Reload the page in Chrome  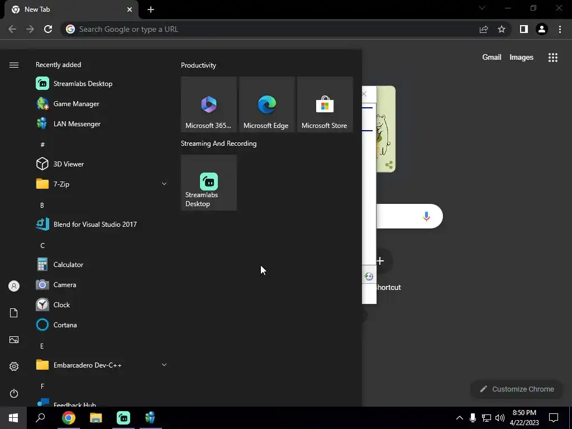48,29
